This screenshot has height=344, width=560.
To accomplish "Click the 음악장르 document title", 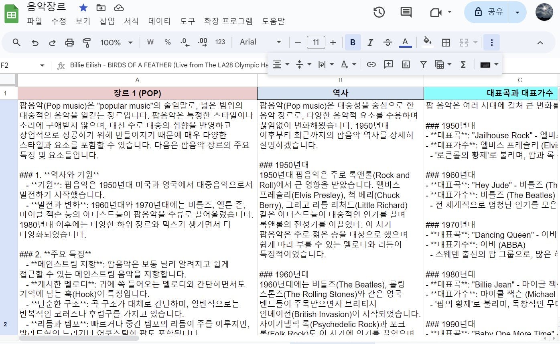I will point(47,7).
